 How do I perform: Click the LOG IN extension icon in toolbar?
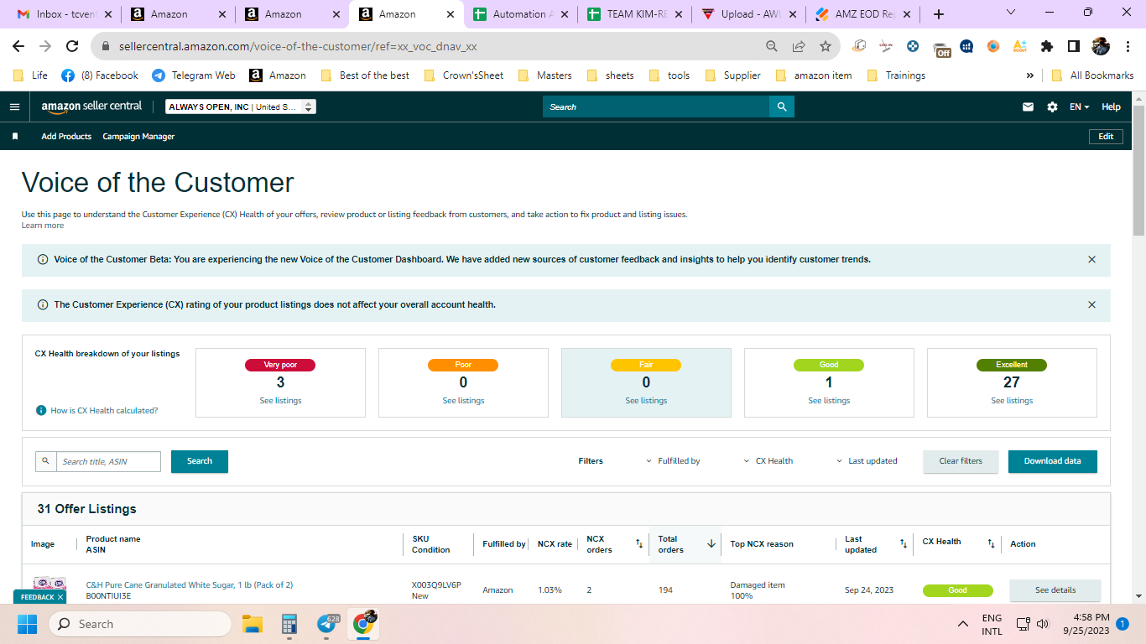coord(886,46)
